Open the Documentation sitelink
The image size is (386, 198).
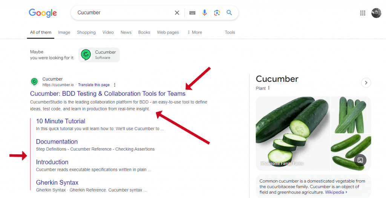tap(57, 141)
